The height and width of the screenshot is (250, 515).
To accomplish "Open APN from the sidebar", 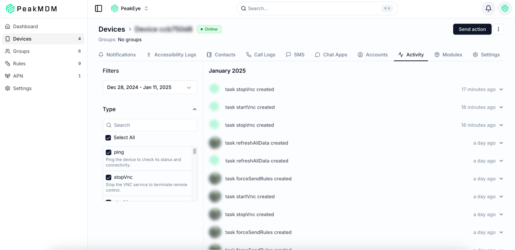I will pyautogui.click(x=18, y=76).
